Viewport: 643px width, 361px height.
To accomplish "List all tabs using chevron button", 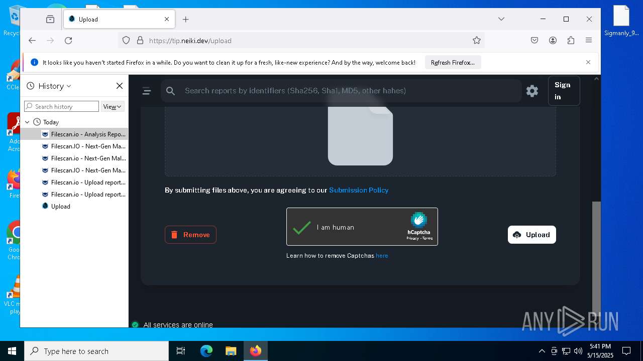I will coord(501,19).
